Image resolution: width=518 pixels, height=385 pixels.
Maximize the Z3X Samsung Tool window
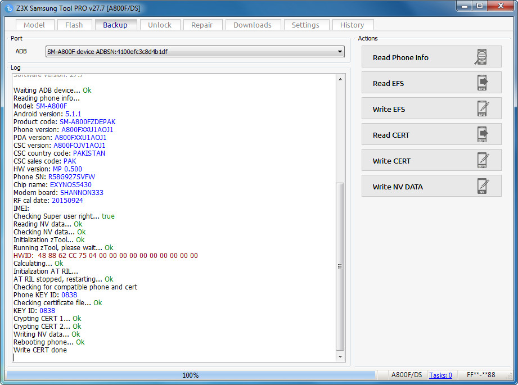(480, 6)
